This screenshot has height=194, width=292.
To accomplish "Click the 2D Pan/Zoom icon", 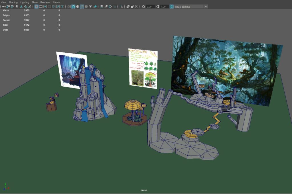I will (25, 7).
